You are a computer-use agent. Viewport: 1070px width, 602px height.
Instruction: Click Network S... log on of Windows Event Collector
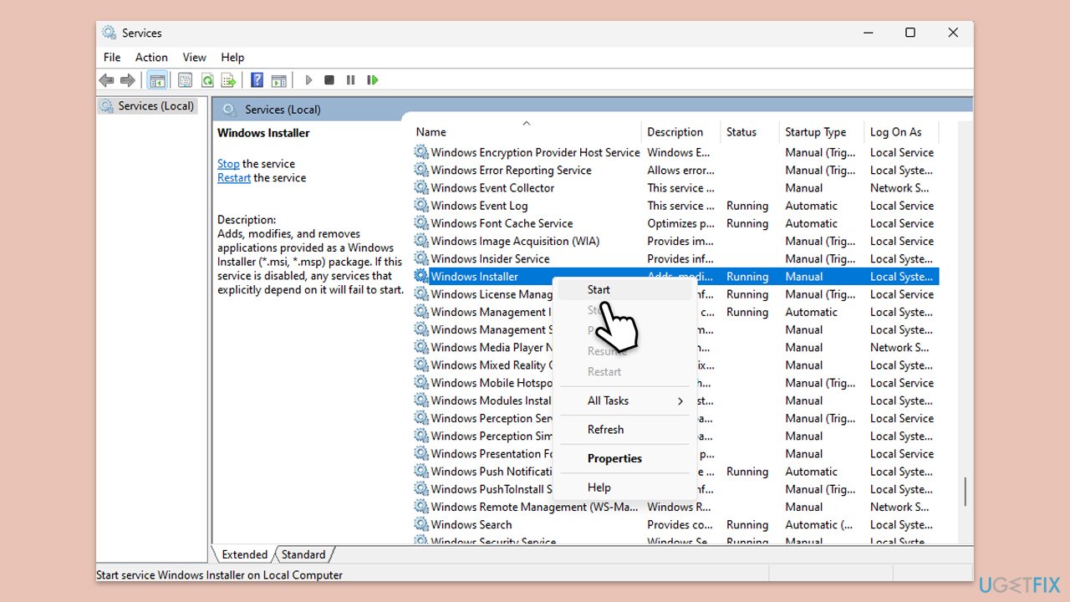[x=899, y=188]
